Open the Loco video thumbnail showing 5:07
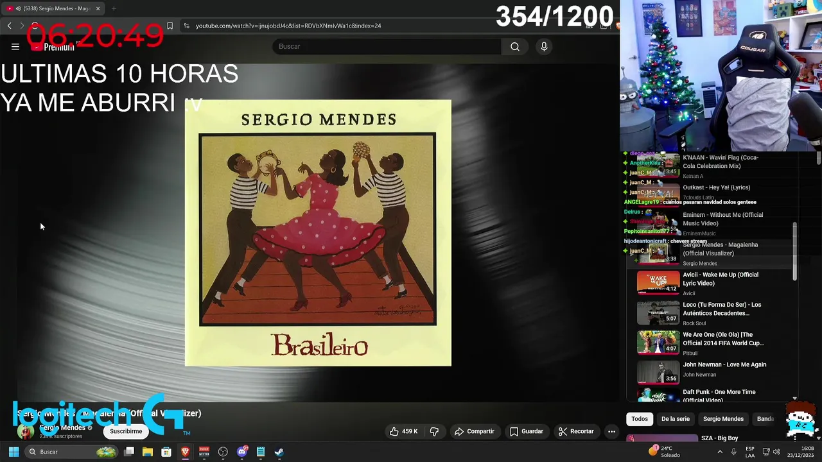Screen dimensions: 822x462 658,312
